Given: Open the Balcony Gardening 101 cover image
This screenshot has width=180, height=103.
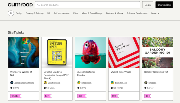Looking at the screenshot, I should (157, 52).
